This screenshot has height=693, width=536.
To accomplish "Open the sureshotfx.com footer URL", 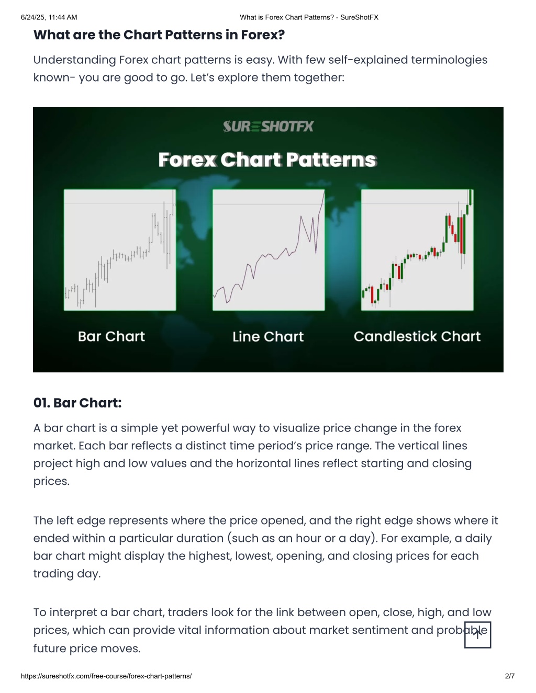I will click(x=106, y=676).
